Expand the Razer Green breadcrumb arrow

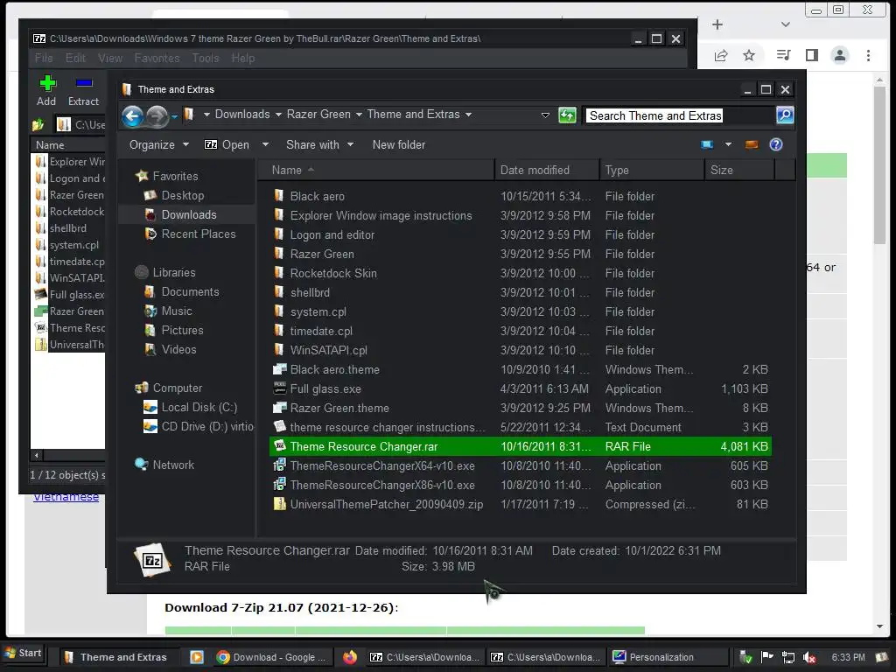[x=359, y=115]
